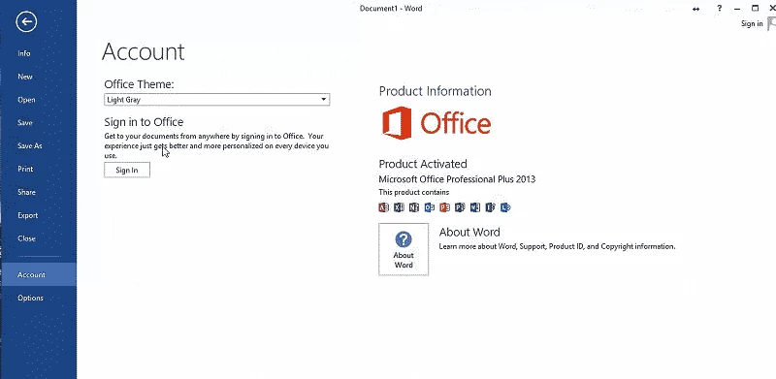Click the red Office logo
Image resolution: width=776 pixels, height=379 pixels.
(x=436, y=123)
